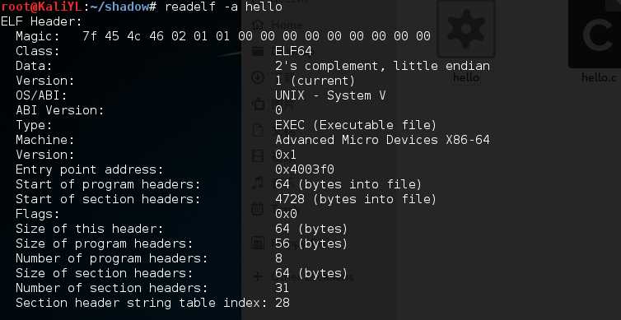Click the Magic bytes hex line
This screenshot has width=621, height=320.
click(x=256, y=36)
